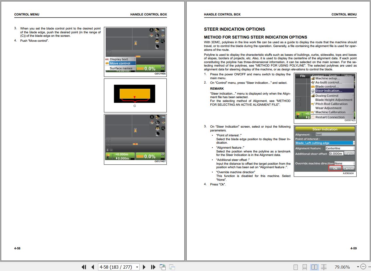The height and width of the screenshot is (271, 371).
Task: Click the page number 4-58 footer
Action: pyautogui.click(x=17, y=248)
